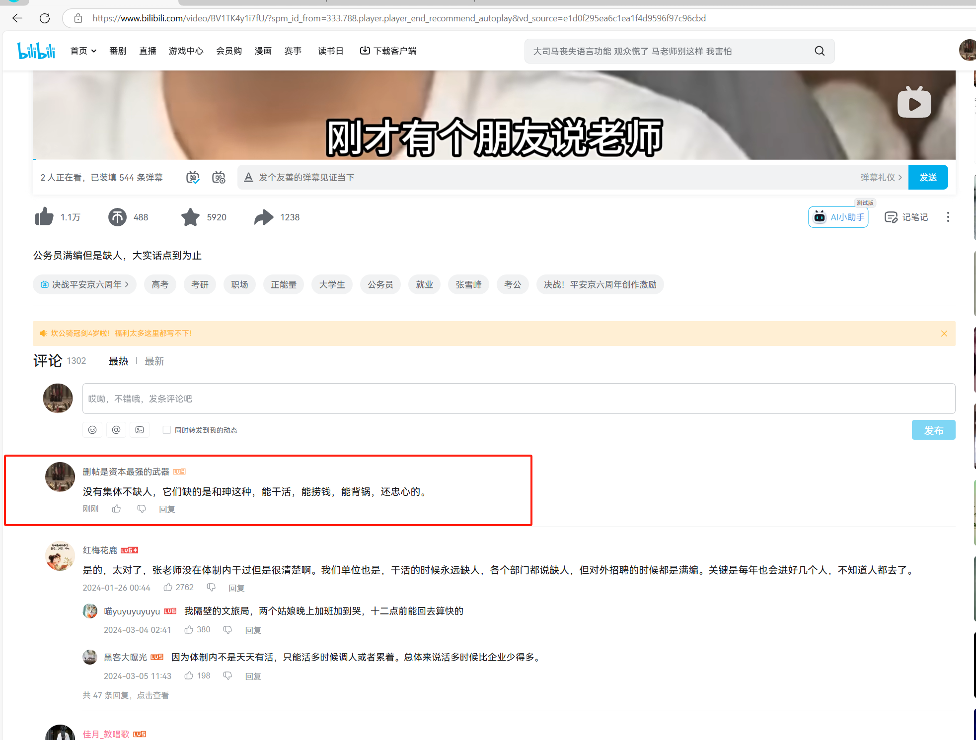Switch comments to 最新 tab

point(154,361)
